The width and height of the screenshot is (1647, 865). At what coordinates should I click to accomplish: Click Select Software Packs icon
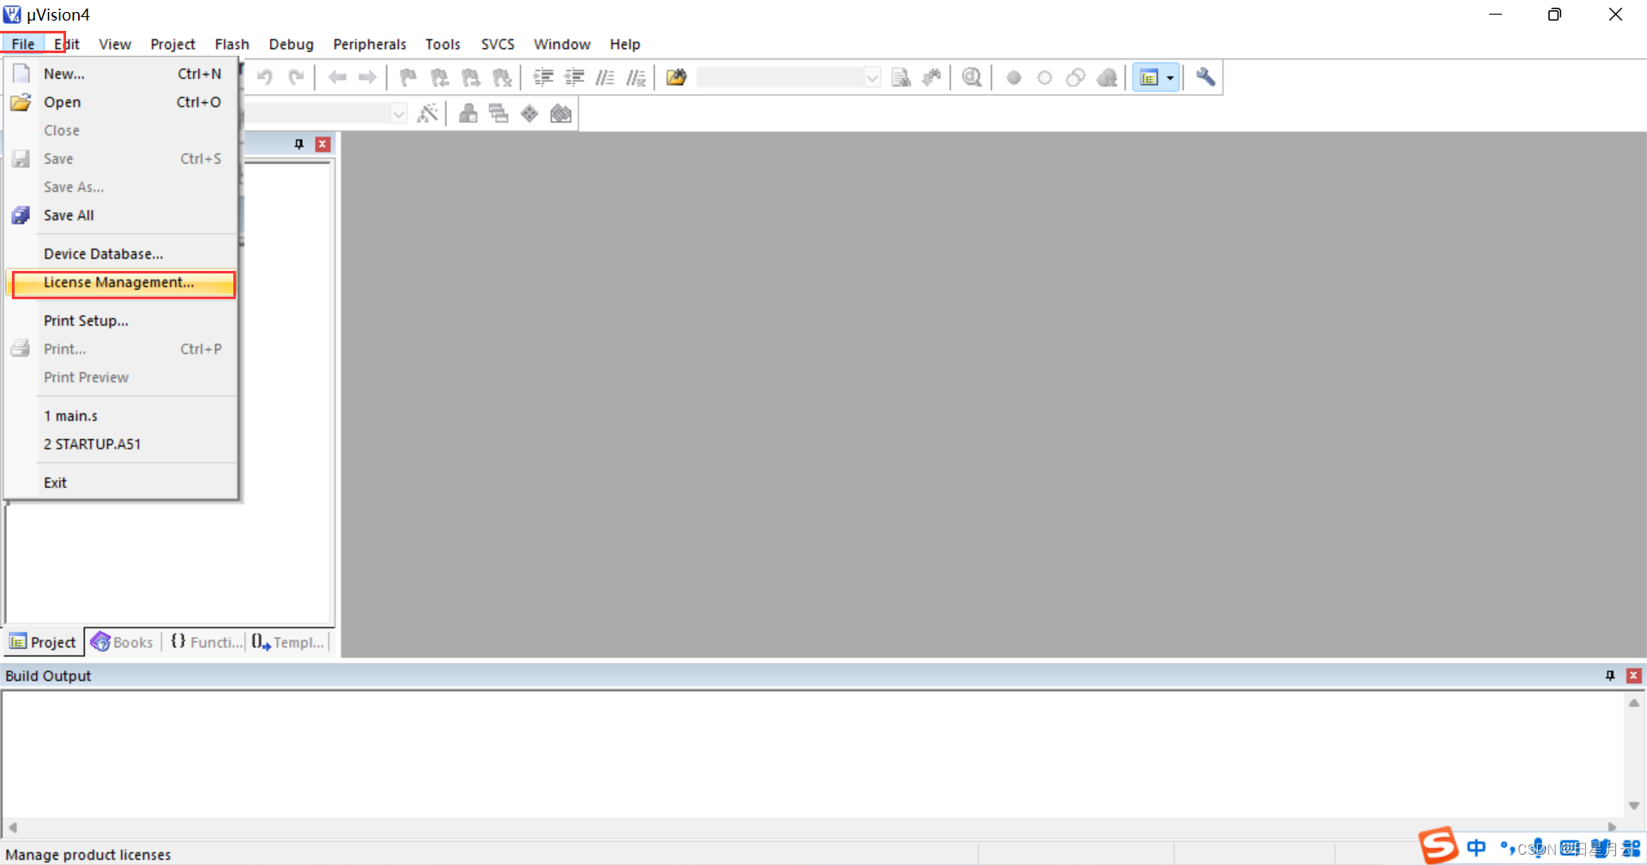(x=561, y=113)
